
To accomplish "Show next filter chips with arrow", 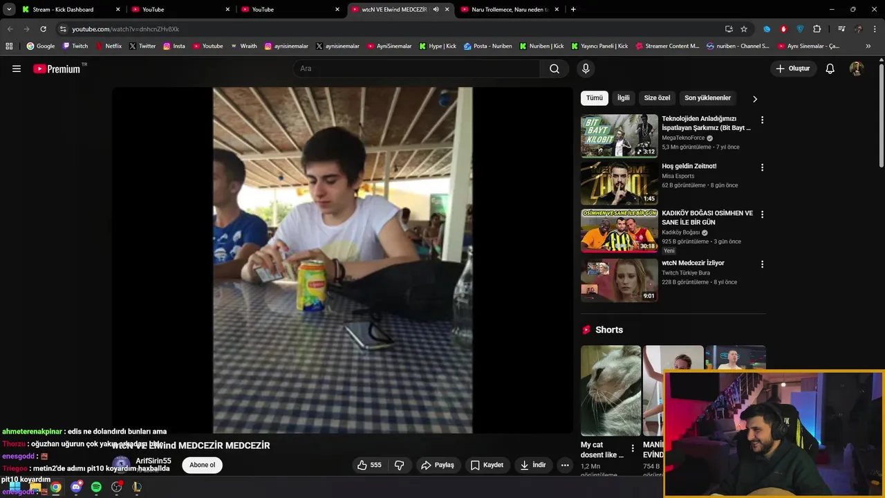I will click(754, 98).
